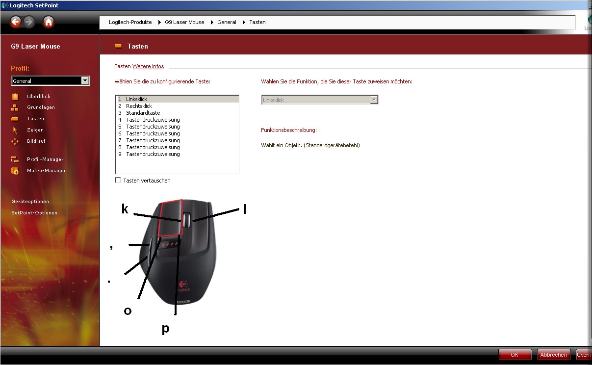
Task: Click the Logitech SetPoint title bar icon
Action: [5, 5]
